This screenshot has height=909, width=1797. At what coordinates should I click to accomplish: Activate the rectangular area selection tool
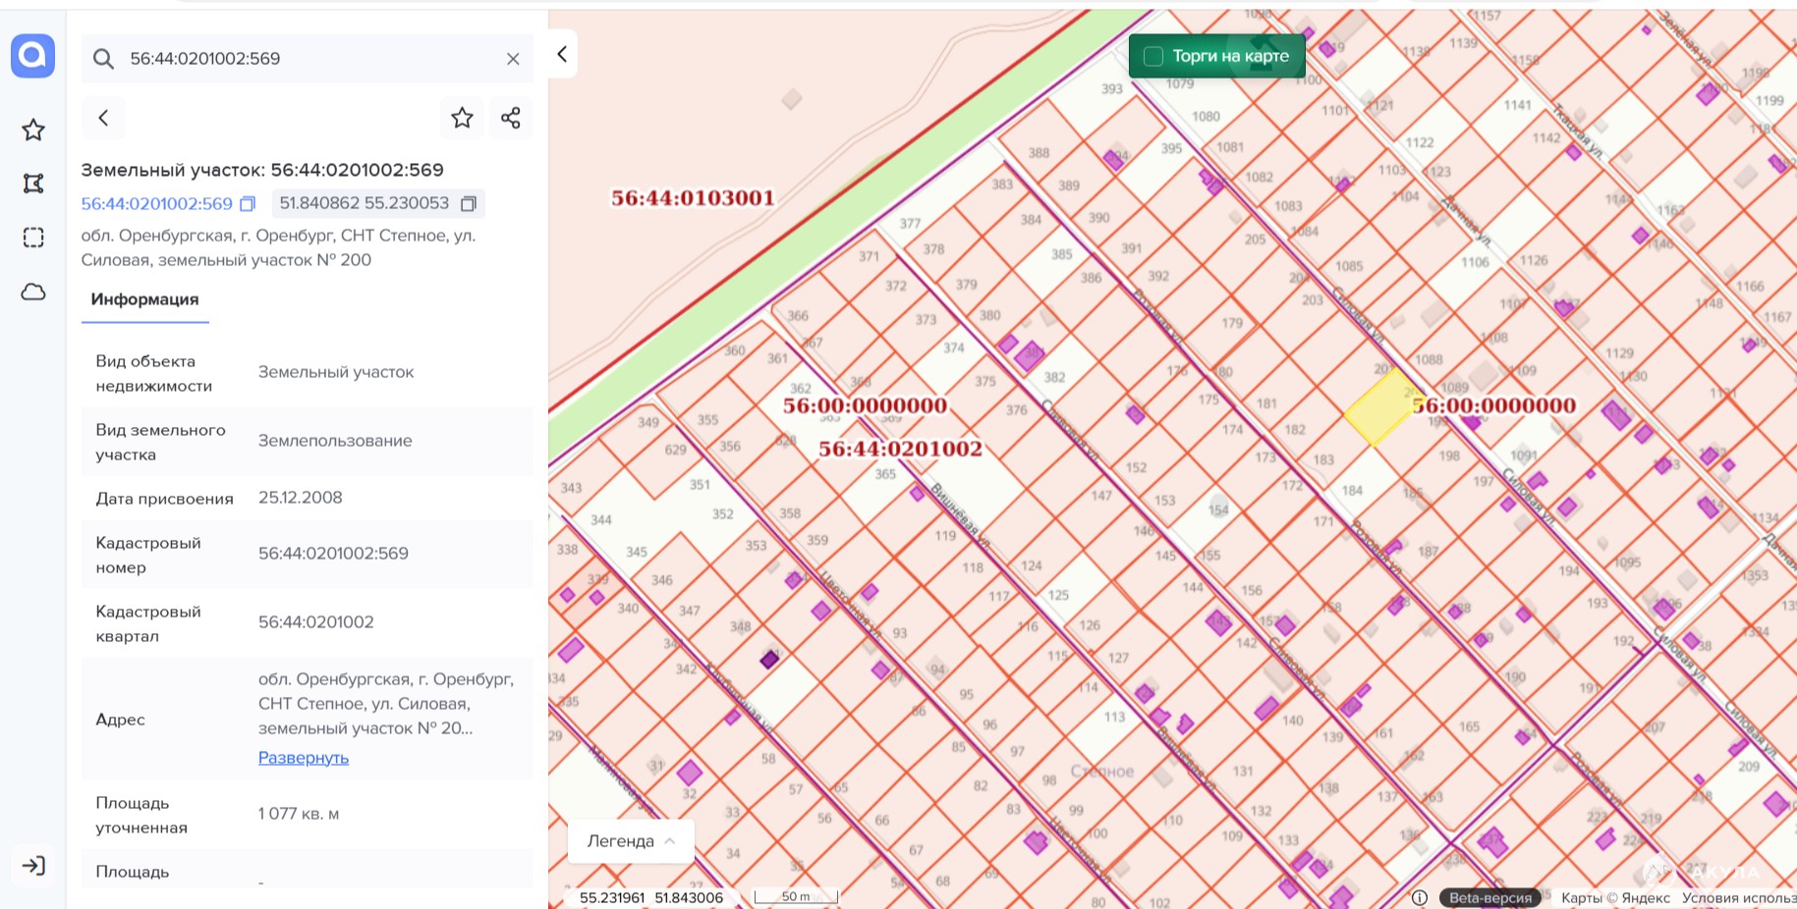[33, 238]
